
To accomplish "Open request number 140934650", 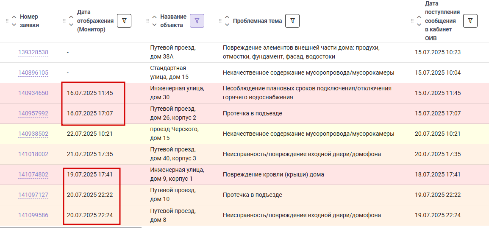I will (33, 93).
